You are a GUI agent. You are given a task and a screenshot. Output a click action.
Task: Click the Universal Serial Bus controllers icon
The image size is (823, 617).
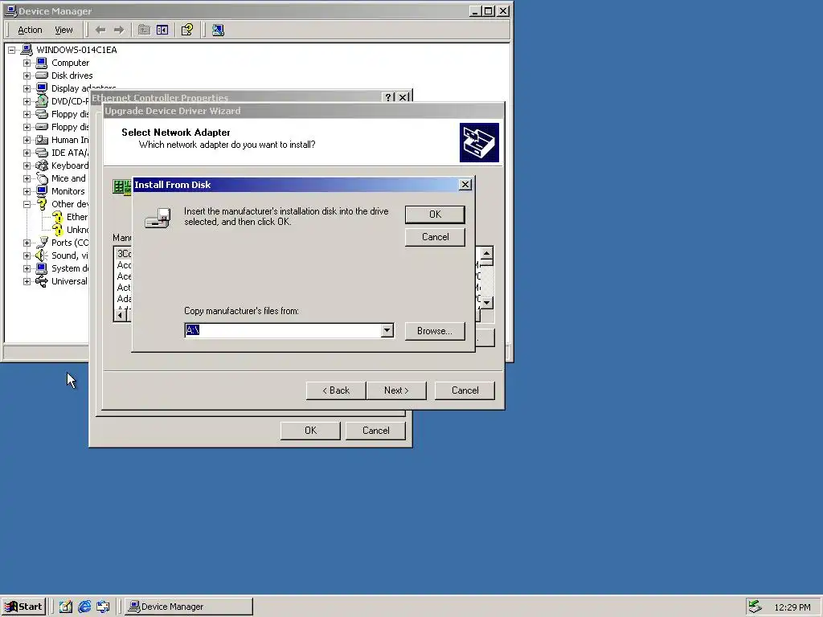[x=42, y=281]
